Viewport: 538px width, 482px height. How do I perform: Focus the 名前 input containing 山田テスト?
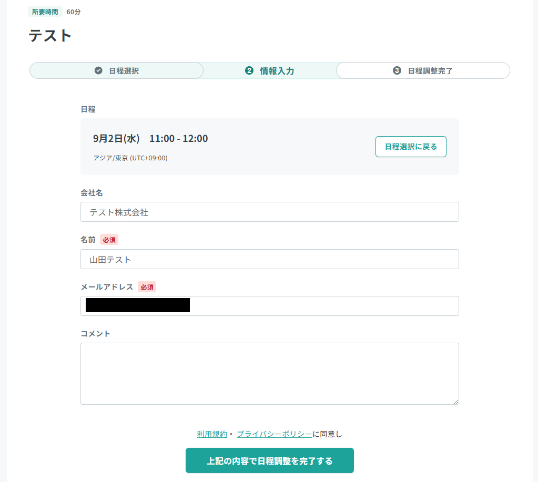coord(270,259)
